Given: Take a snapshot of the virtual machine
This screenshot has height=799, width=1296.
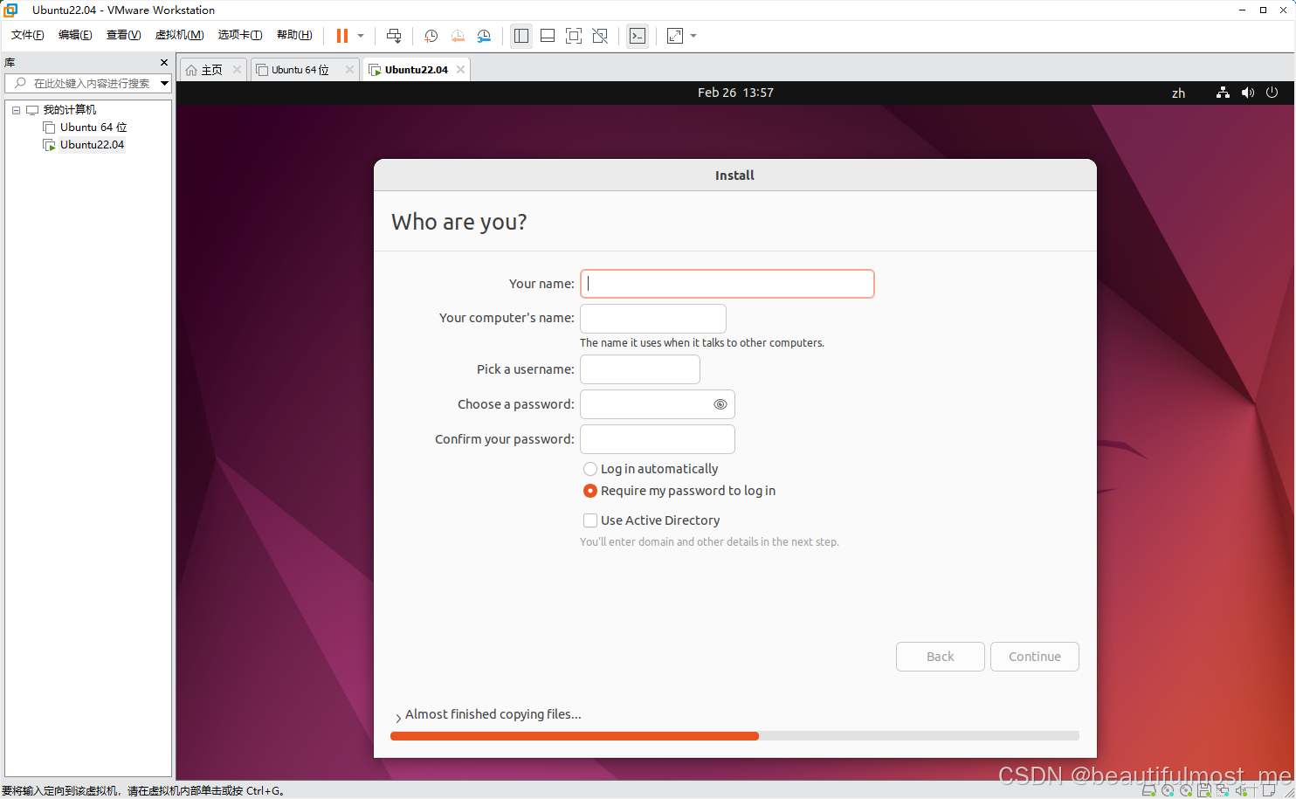Looking at the screenshot, I should [431, 36].
